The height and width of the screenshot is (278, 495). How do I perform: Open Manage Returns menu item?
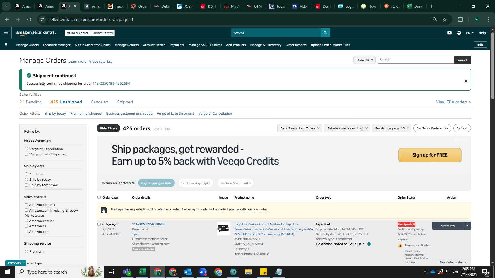[127, 45]
